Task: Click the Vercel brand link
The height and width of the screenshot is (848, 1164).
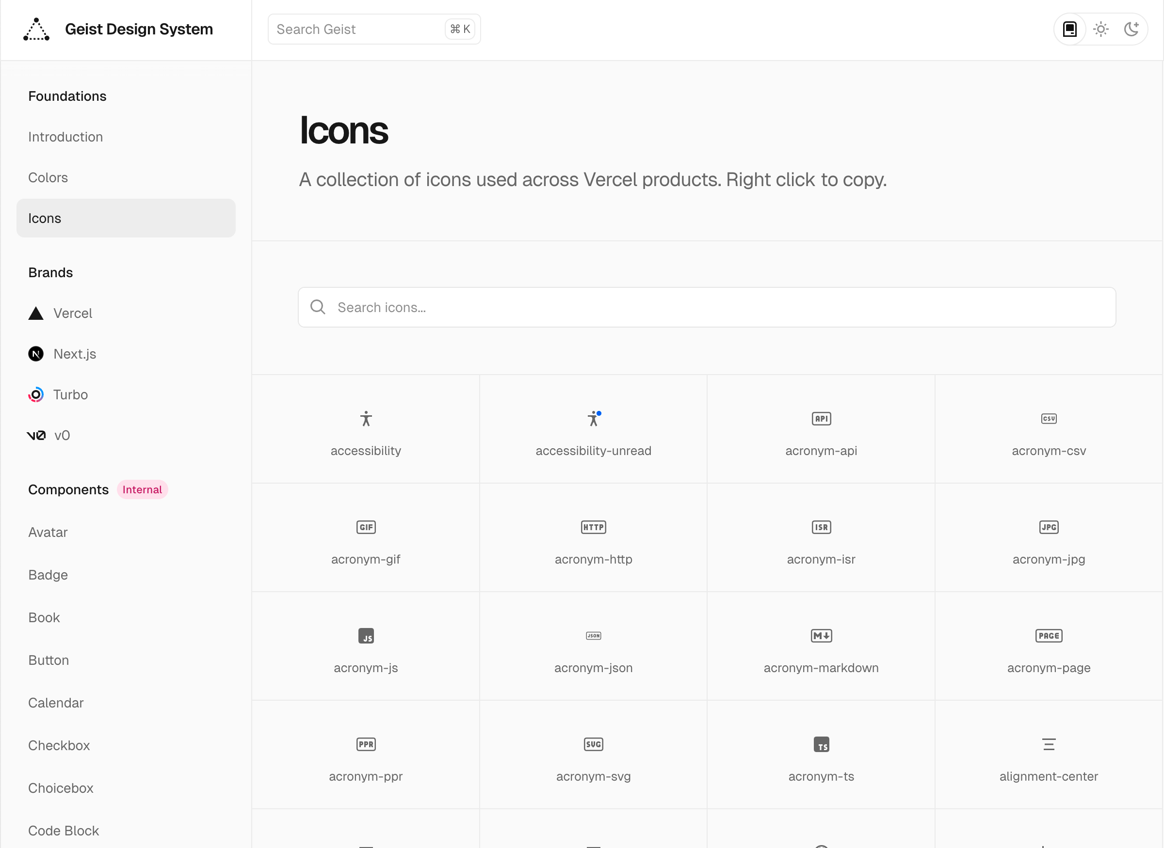Action: [73, 314]
